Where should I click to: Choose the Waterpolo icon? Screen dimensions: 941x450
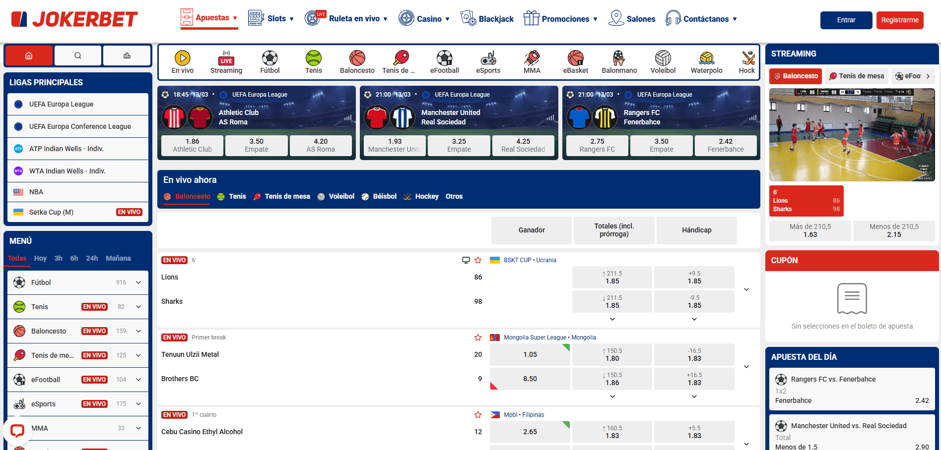707,58
